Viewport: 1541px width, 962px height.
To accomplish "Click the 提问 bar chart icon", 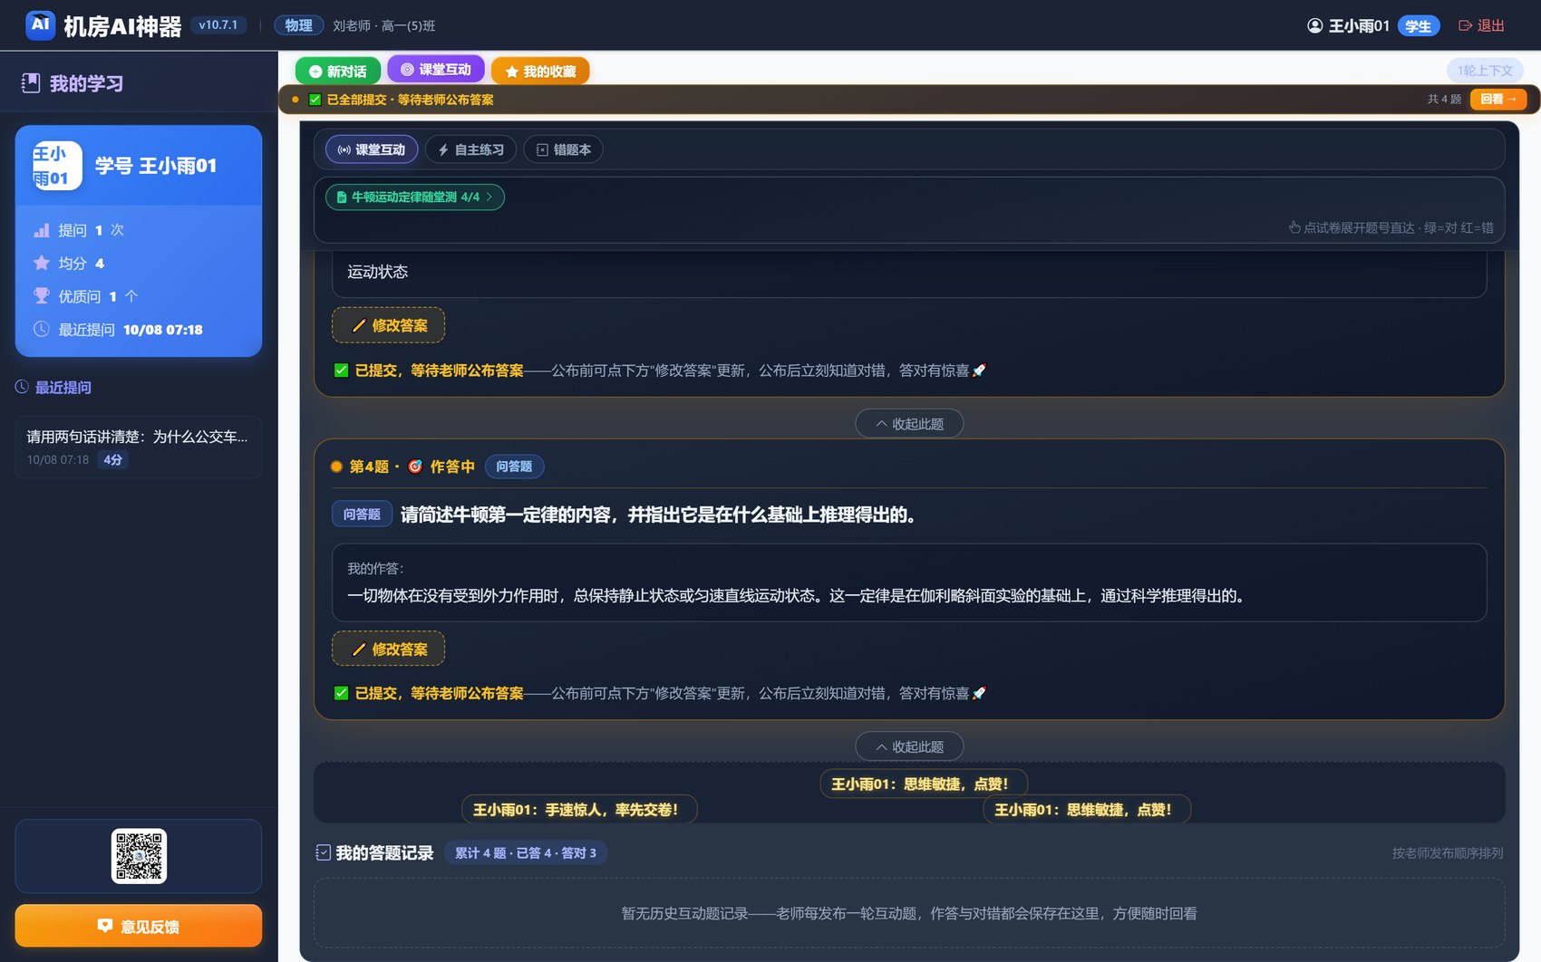I will pos(42,230).
